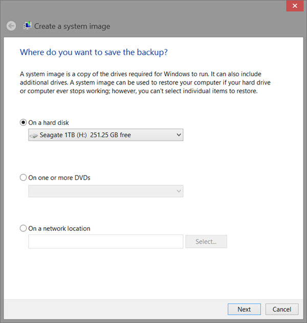Enable the "On a network location" radio button

point(23,228)
